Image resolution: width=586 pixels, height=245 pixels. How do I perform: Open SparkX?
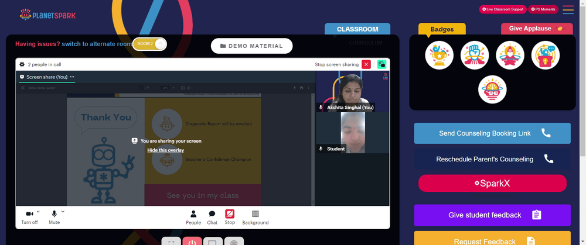pyautogui.click(x=492, y=183)
